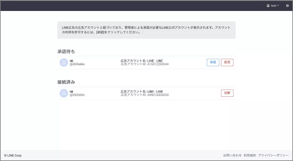The height and width of the screenshot is (161, 293).
Task: Expand the test account dropdown caret
Action: coord(278,6)
